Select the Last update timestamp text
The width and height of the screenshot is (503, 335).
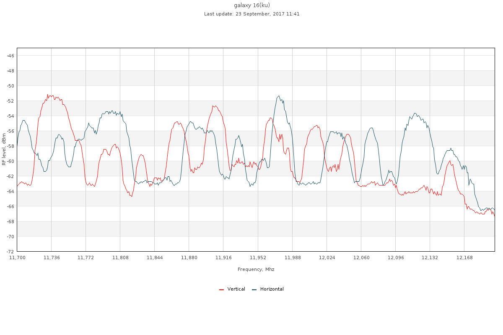pos(251,14)
